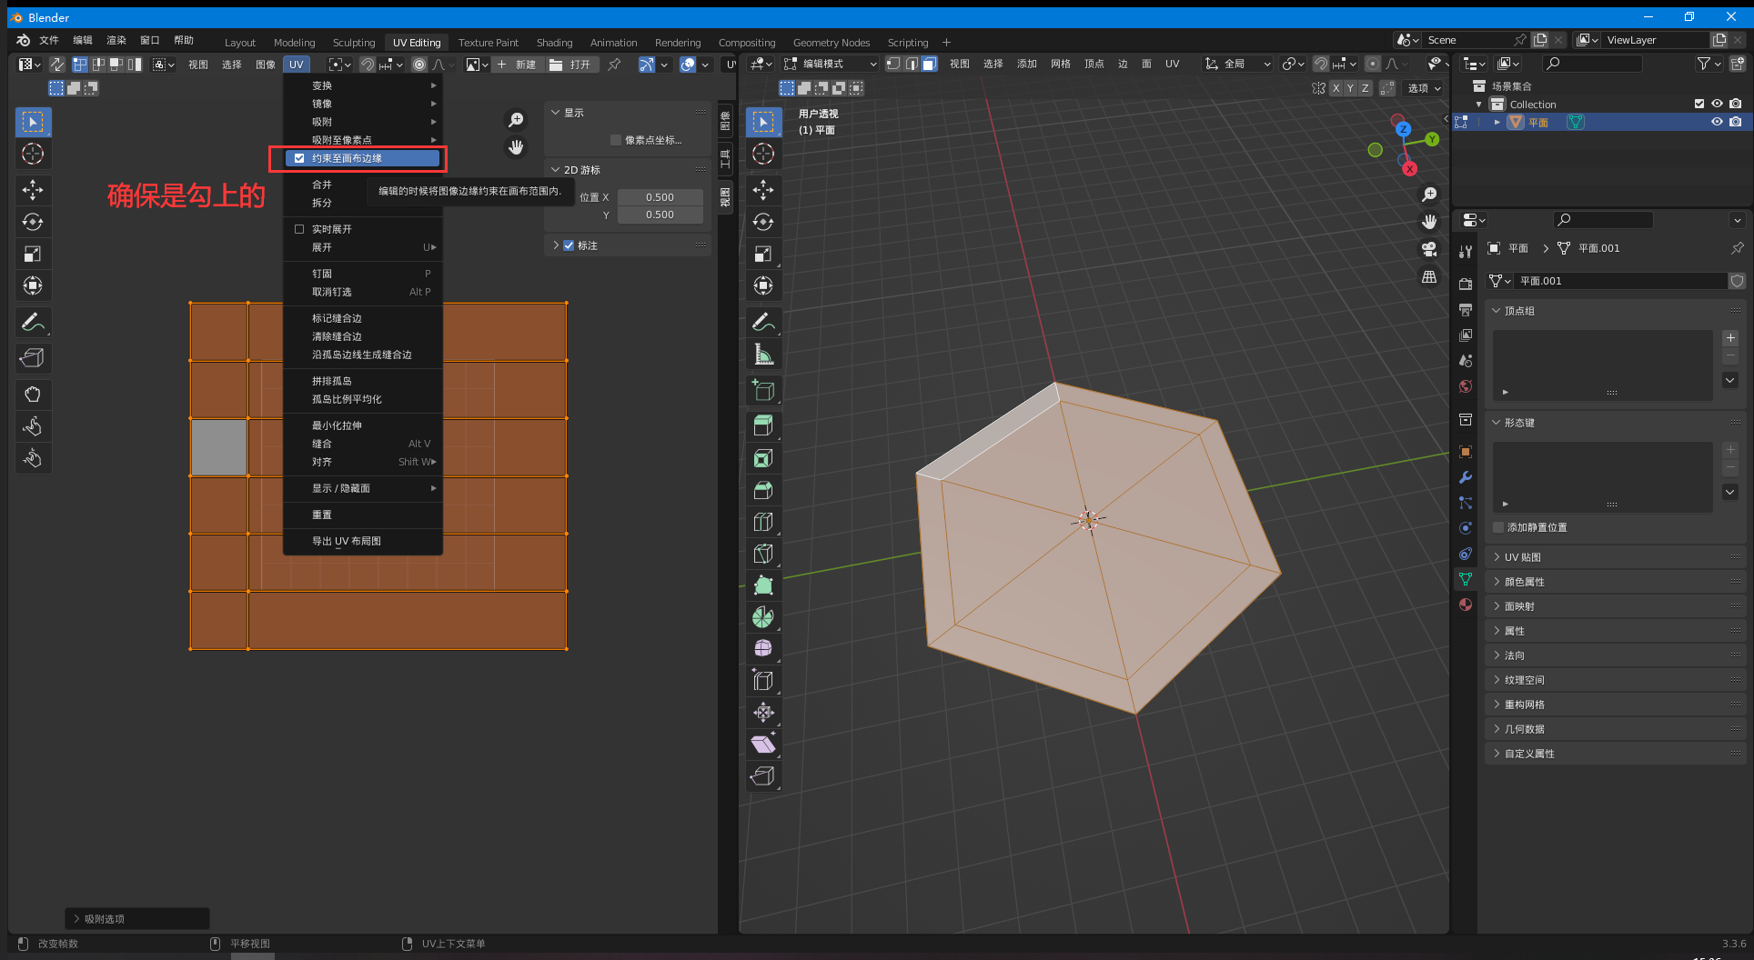Select the UV editor Annotate tool
Screen dimensions: 1754x960
[33, 322]
